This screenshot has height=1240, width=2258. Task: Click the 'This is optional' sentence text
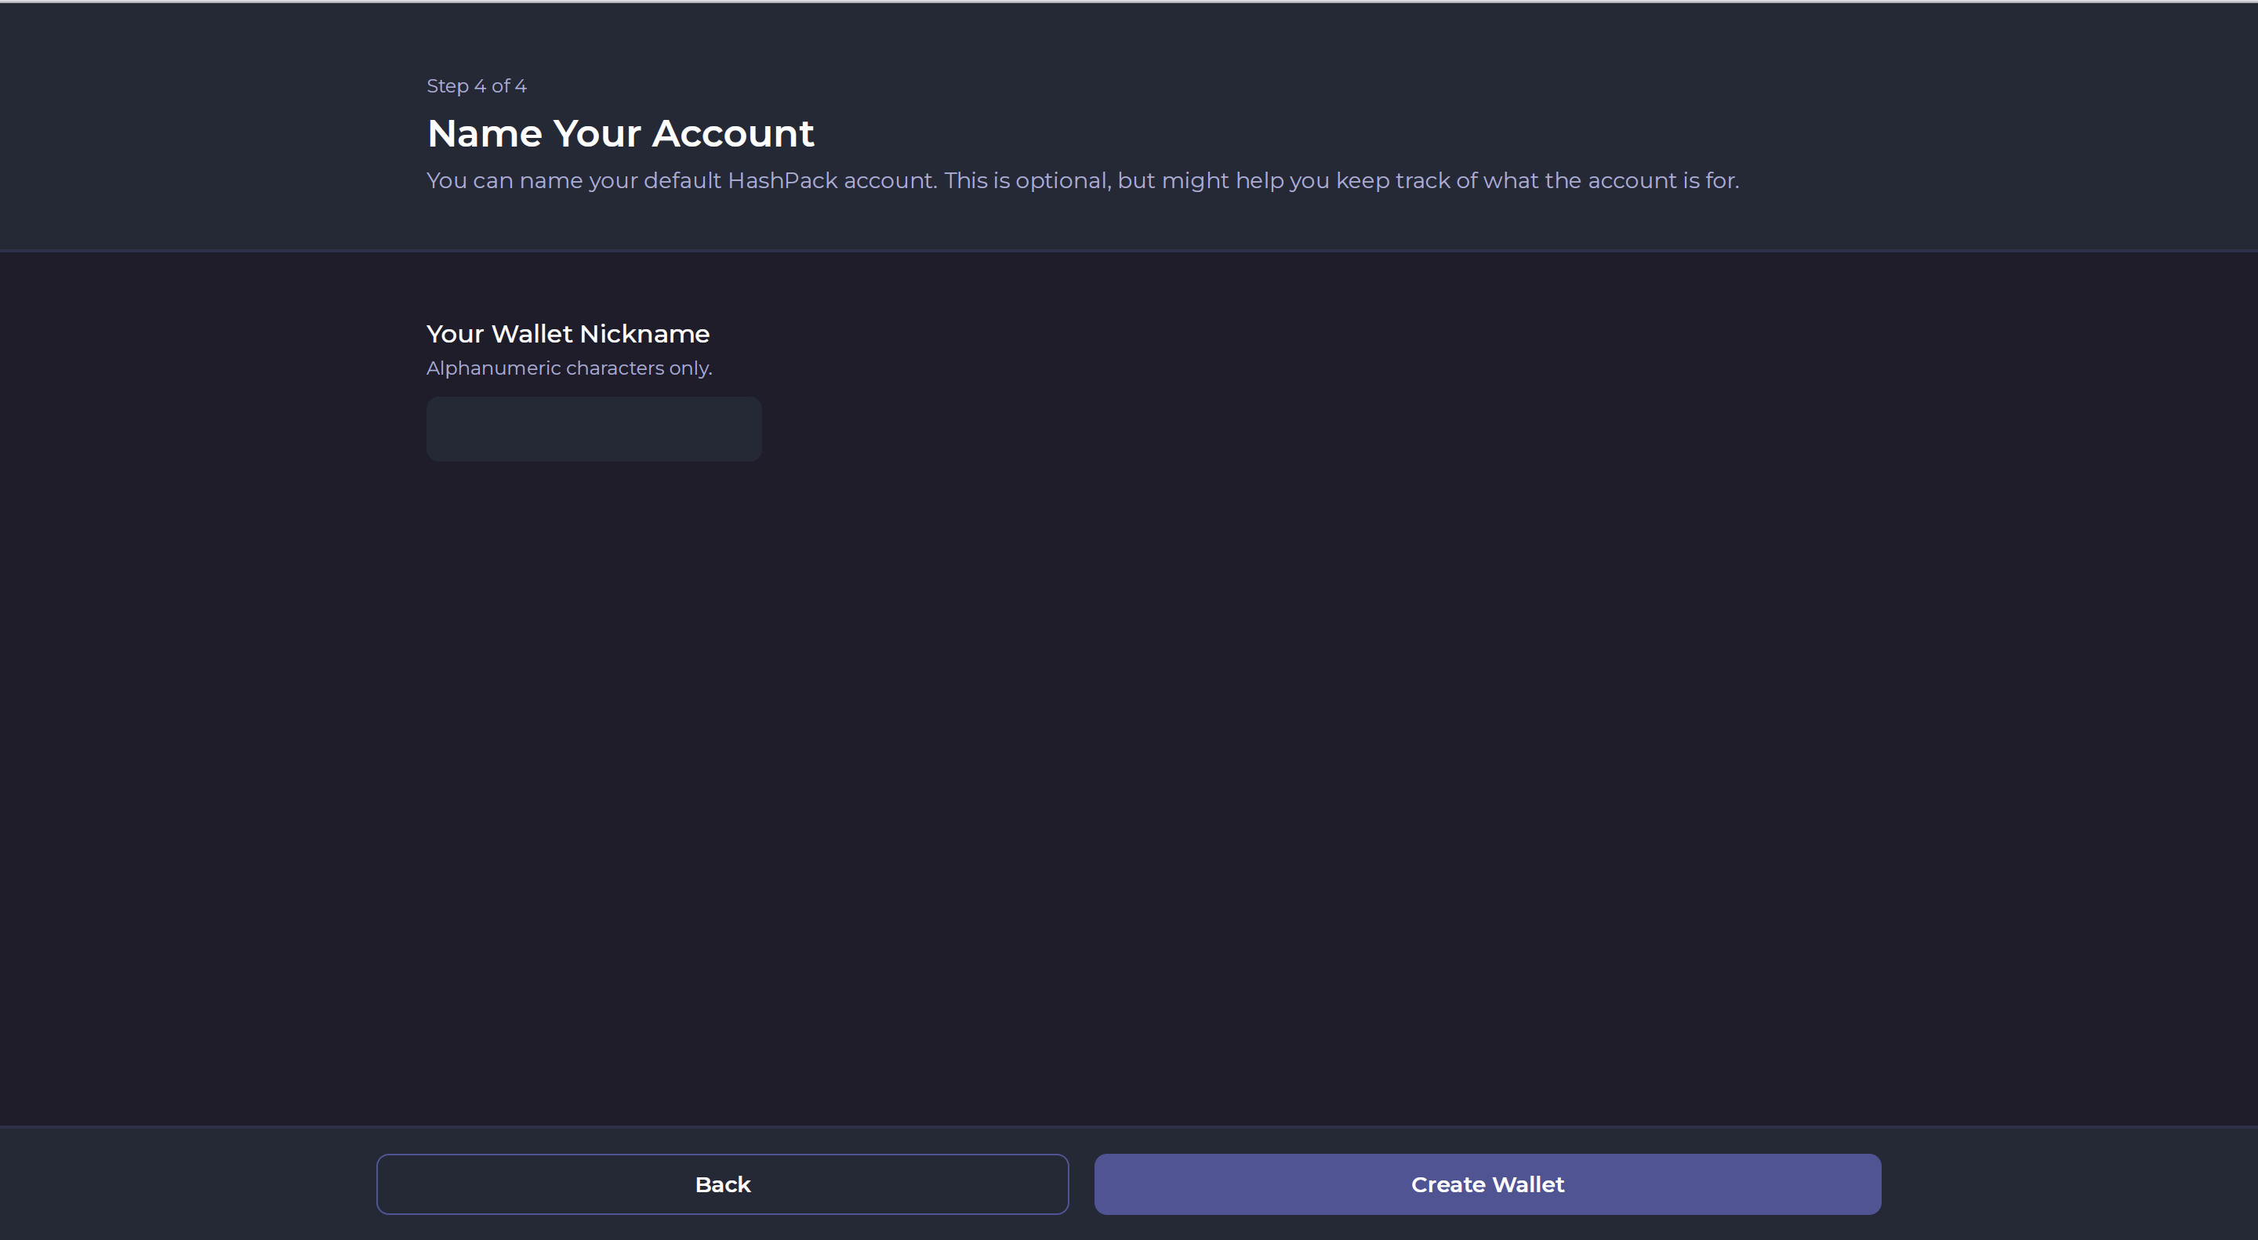pos(1027,180)
